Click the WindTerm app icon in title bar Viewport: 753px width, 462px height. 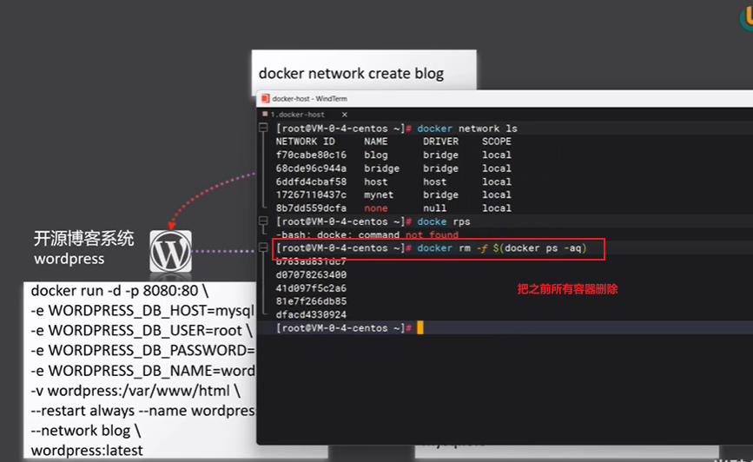pos(265,99)
